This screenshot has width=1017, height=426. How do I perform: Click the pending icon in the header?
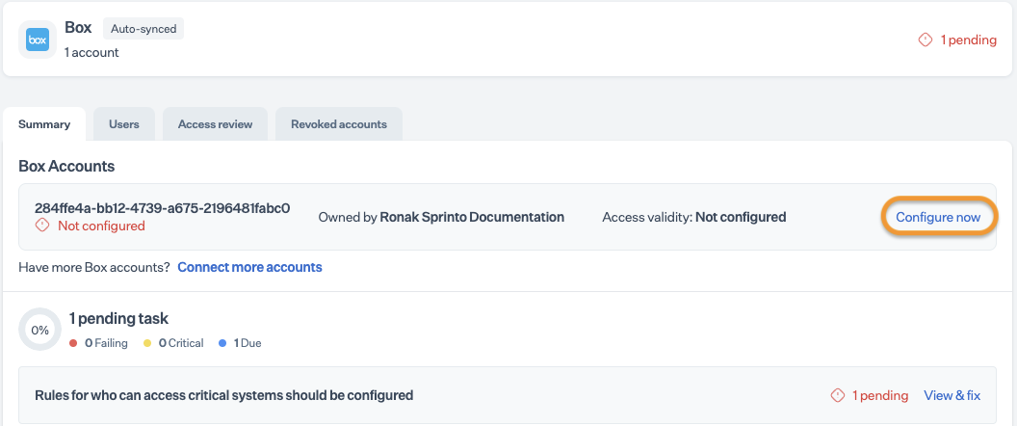coord(926,40)
